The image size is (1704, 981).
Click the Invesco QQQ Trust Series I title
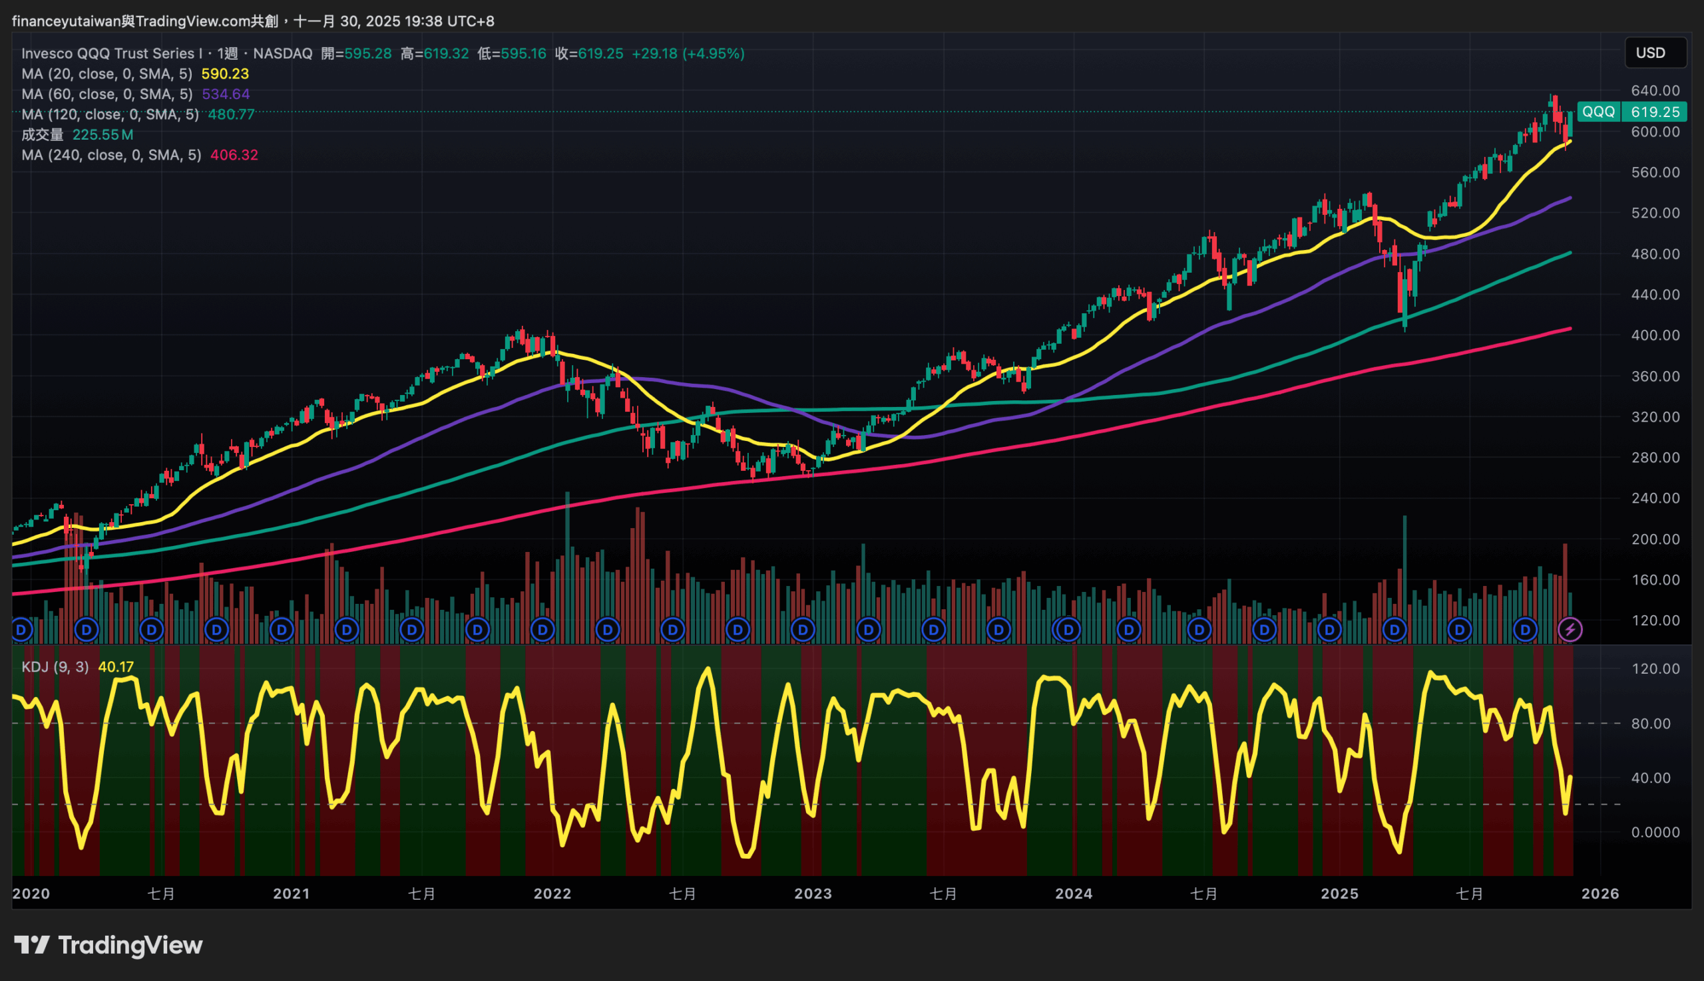click(x=112, y=53)
